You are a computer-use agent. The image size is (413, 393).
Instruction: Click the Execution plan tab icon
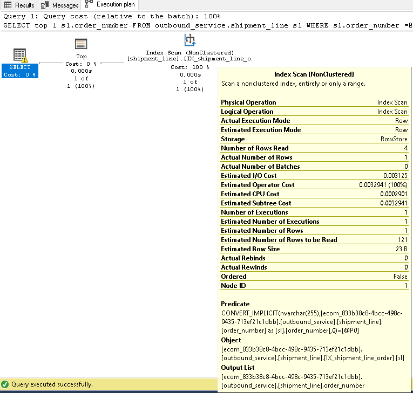coord(89,4)
